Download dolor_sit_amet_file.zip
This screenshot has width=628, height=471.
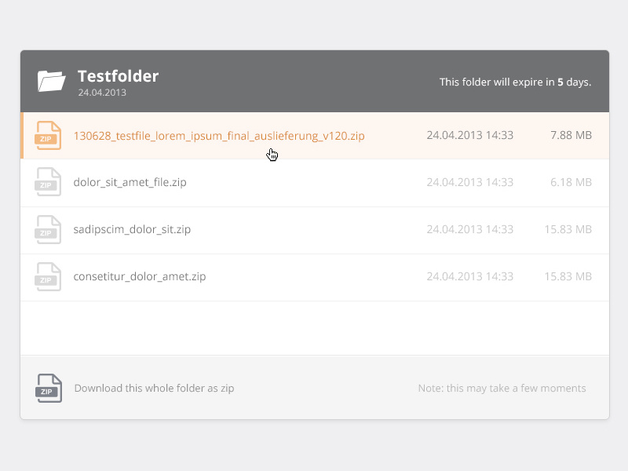[x=130, y=182]
